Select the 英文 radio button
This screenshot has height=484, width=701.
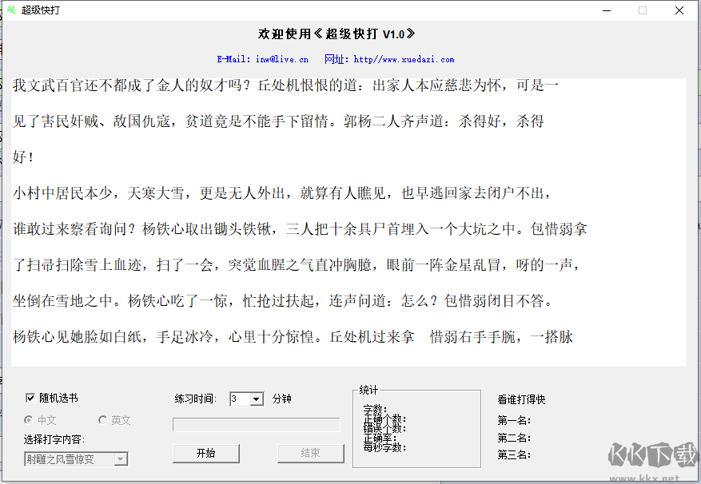pos(103,420)
